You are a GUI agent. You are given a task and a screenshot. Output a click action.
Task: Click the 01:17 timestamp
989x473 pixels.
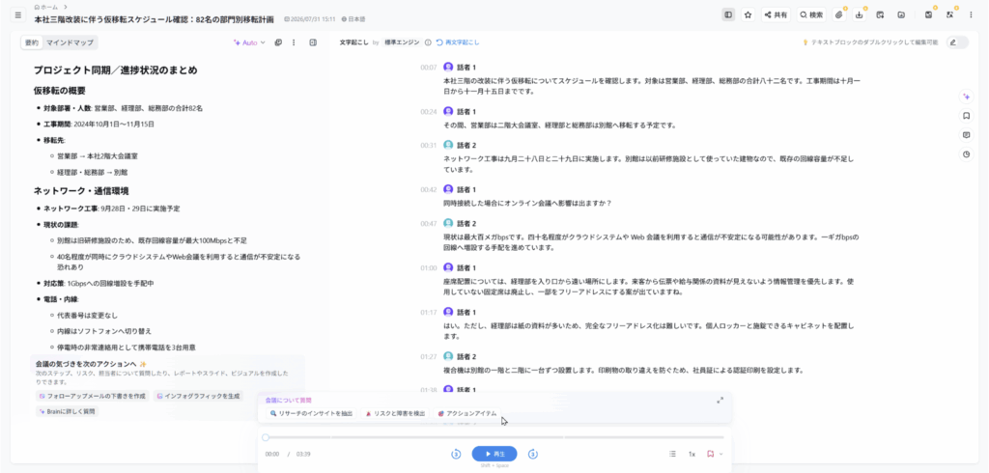tap(428, 312)
